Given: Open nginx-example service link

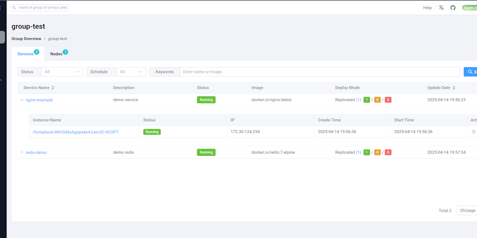Looking at the screenshot, I should click(x=39, y=100).
